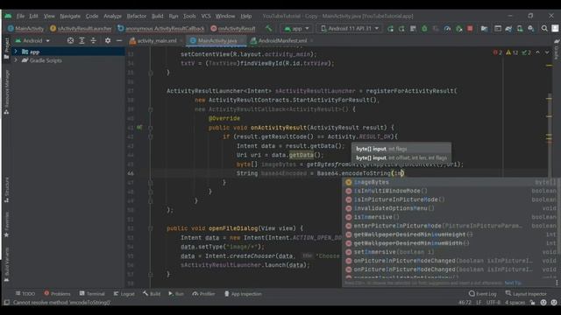Open the TODO tool window
Screen dimensions: 561x315
25,294
